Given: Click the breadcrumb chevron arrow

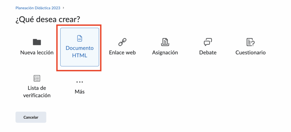Looking at the screenshot, I should (x=63, y=8).
